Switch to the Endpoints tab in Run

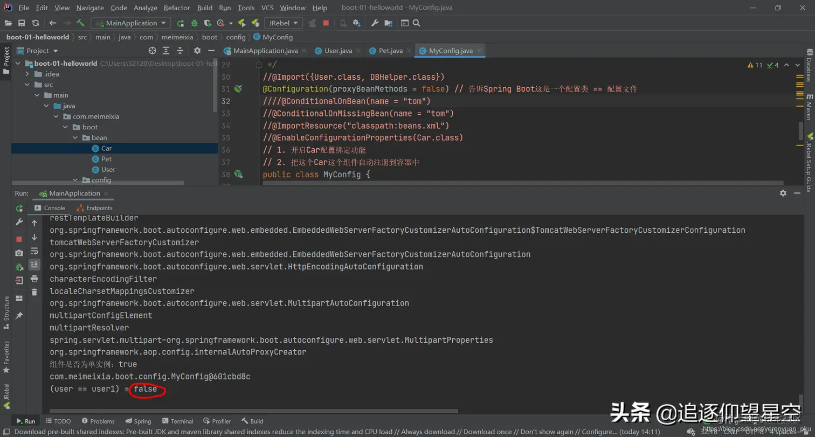[95, 208]
